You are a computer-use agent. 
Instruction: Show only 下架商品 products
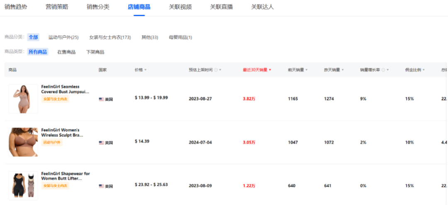click(95, 52)
